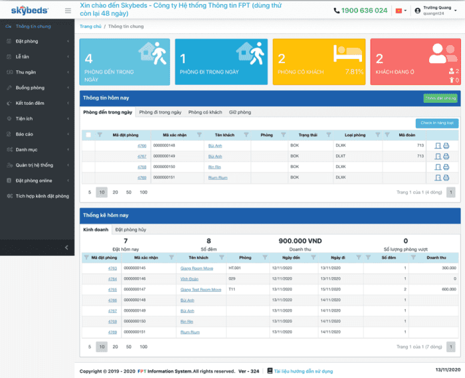This screenshot has width=465, height=378.
Task: Click the Quản trị hệ thống sidebar icon
Action: click(9, 165)
